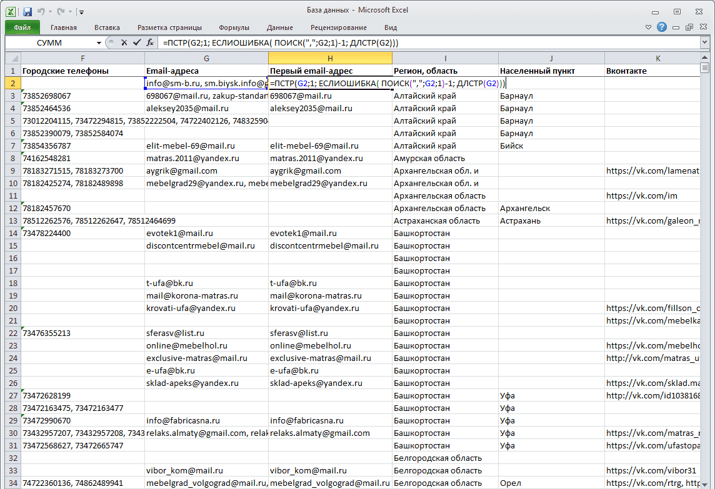Viewport: 715px width, 489px height.
Task: Select info@fabricasna.ru in column H
Action: [330, 421]
